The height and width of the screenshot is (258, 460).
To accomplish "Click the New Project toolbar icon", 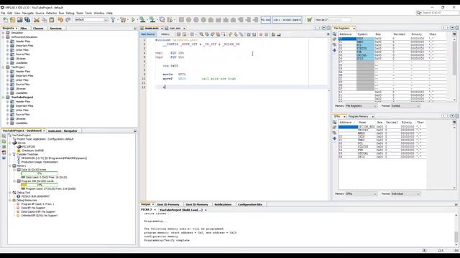I will point(13,20).
